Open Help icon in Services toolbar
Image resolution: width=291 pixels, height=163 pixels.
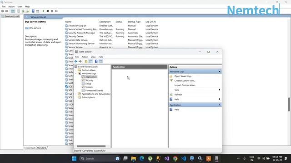coord(33,11)
